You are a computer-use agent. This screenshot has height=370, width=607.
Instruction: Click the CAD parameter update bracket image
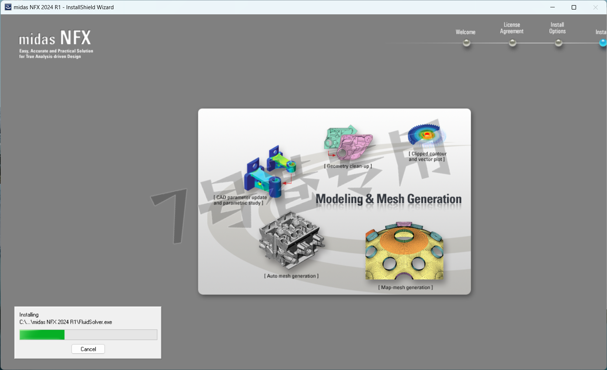tap(270, 171)
